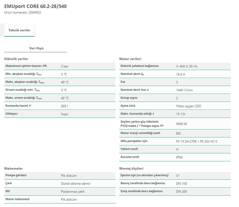Click the Hidrolik veriler section heading
This screenshot has width=239, height=207.
point(16,59)
